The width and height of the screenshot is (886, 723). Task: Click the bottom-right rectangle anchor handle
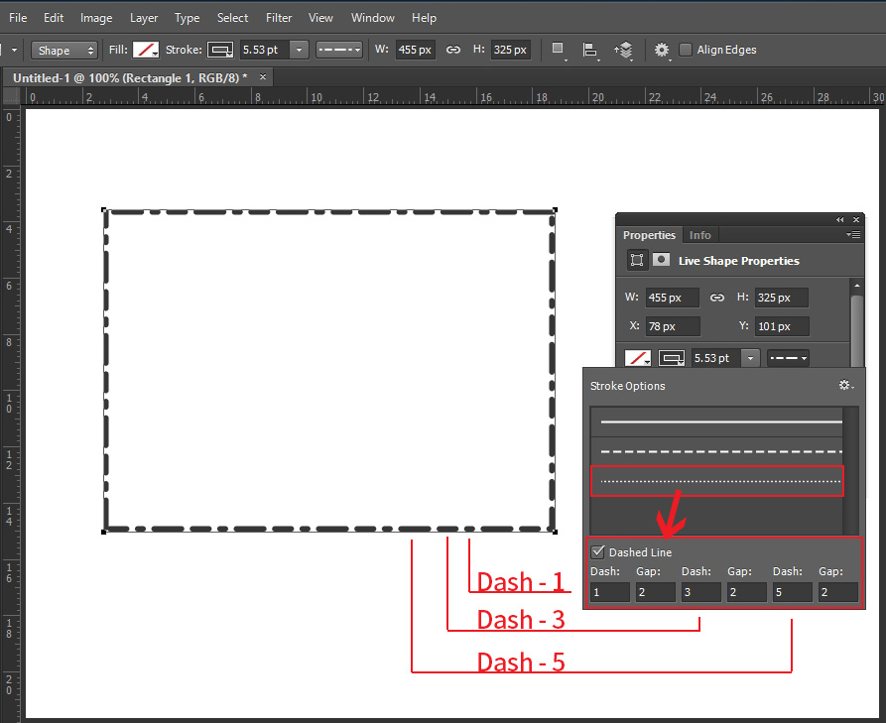555,532
